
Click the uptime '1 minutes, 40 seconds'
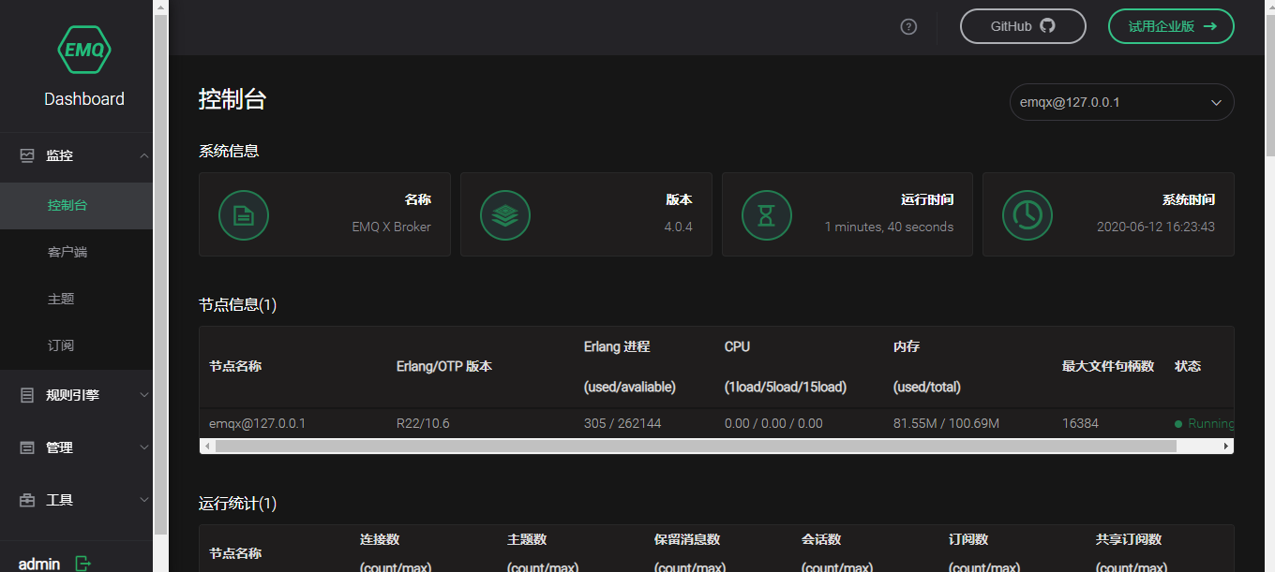click(x=889, y=227)
